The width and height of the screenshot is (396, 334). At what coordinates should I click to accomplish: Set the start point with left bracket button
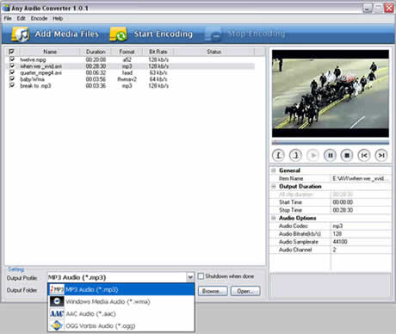click(278, 155)
